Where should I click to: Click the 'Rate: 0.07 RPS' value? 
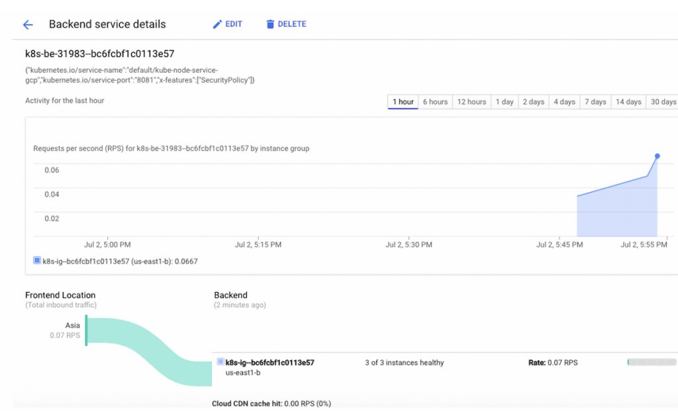pyautogui.click(x=553, y=363)
